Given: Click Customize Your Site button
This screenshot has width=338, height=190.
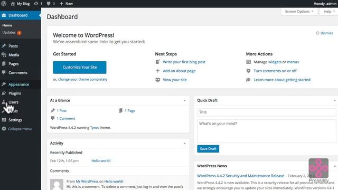Looking at the screenshot, I should [80, 67].
